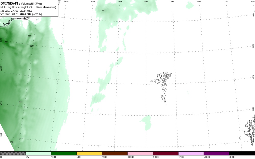Click the CAPE value 208 on the map
Image resolution: width=255 pixels, height=159 pixels.
click(11, 142)
